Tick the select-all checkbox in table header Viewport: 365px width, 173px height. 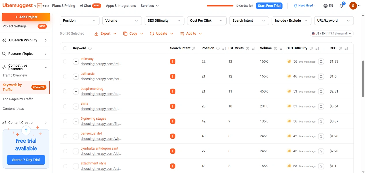tap(65, 48)
